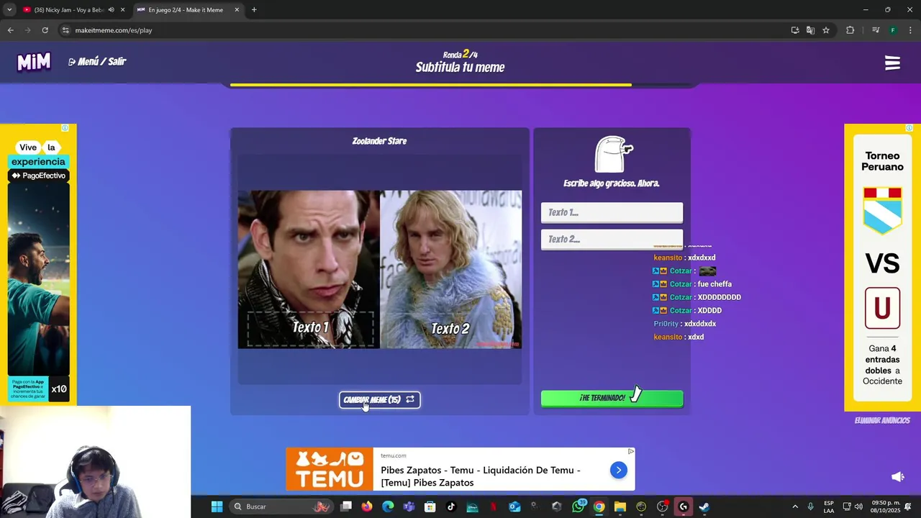Open Outlook from taskbar

pos(514,506)
